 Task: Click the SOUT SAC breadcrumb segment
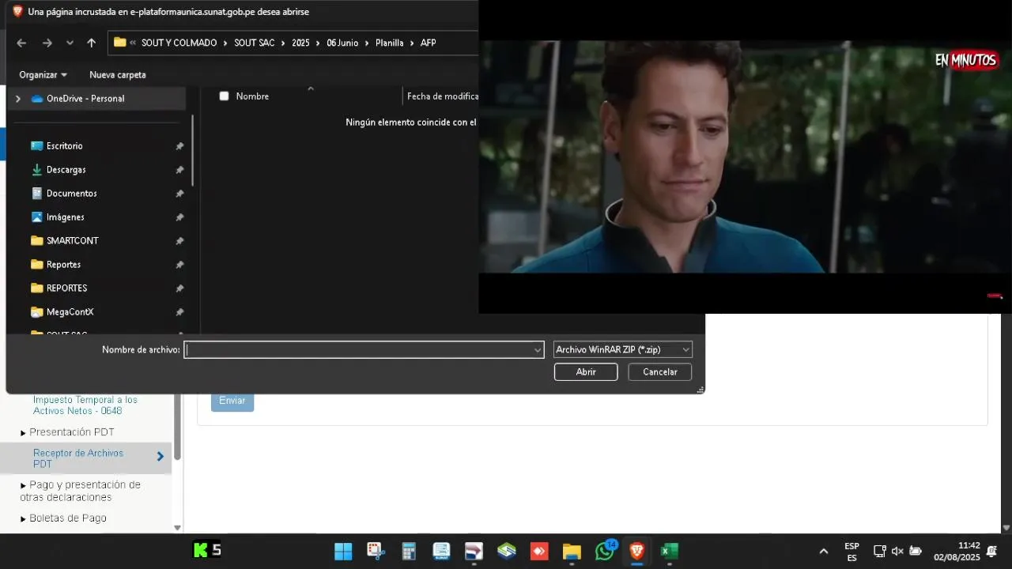pyautogui.click(x=254, y=43)
